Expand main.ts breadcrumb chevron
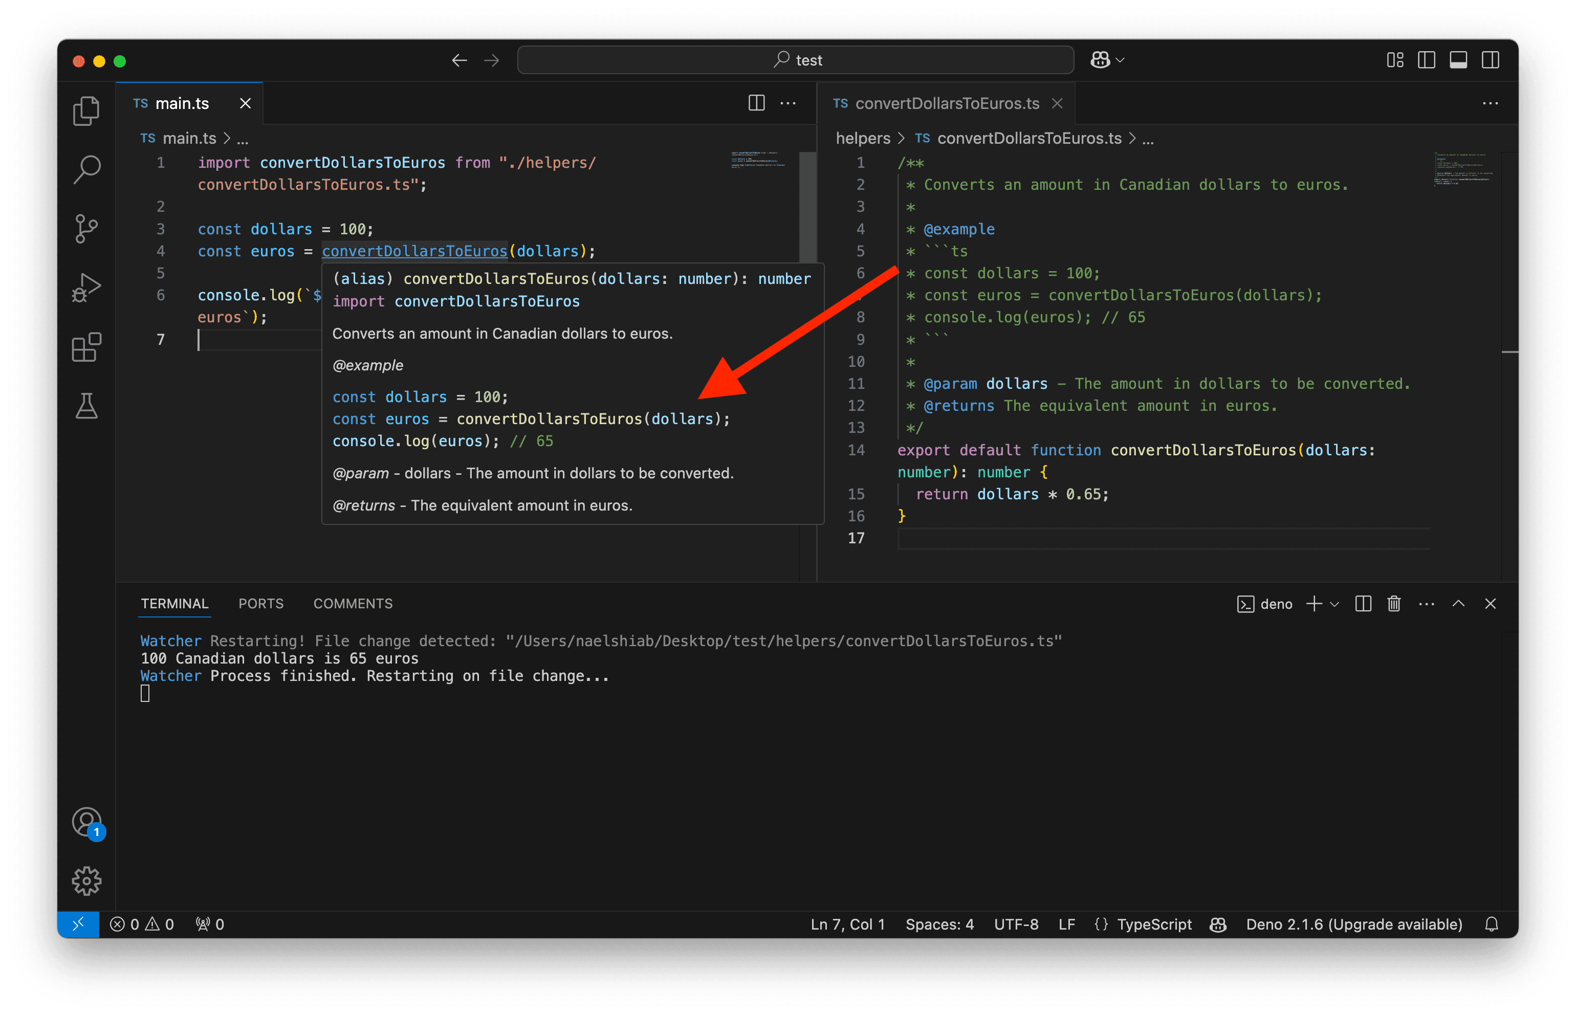 [227, 138]
